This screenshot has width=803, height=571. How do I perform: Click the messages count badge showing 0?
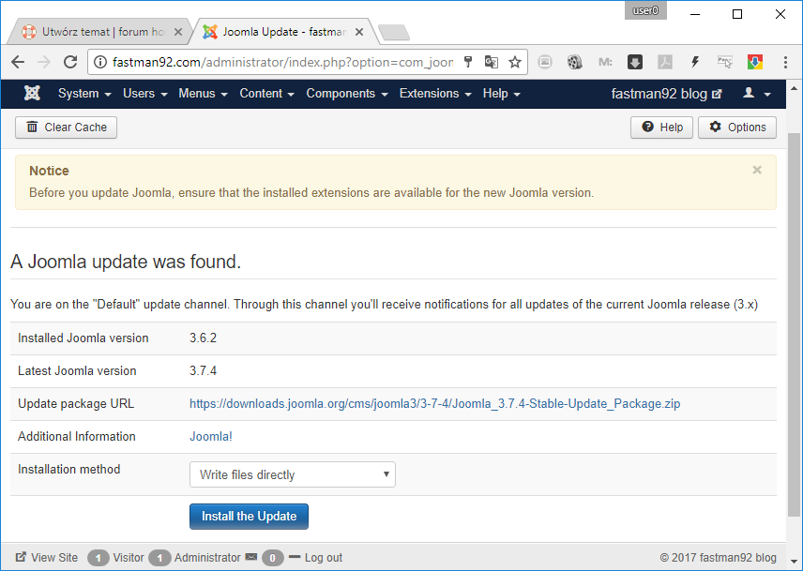(272, 558)
